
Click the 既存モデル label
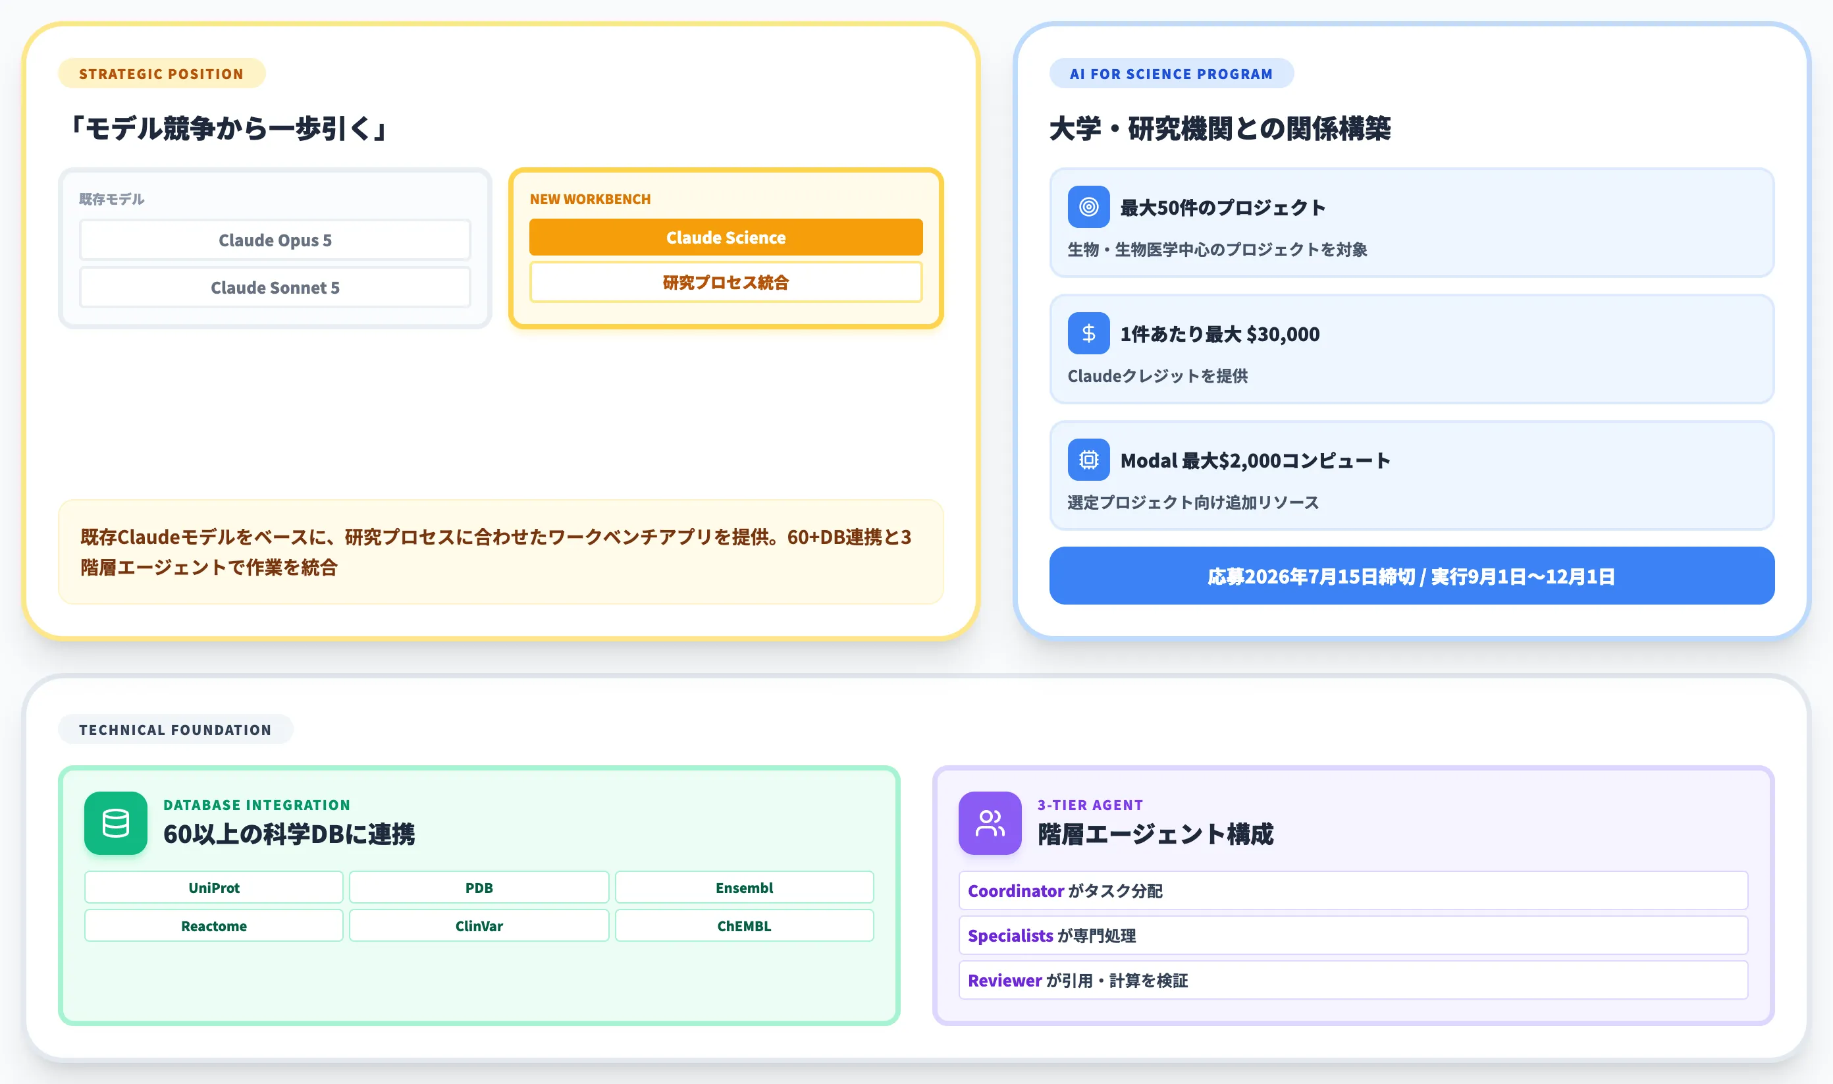click(112, 199)
